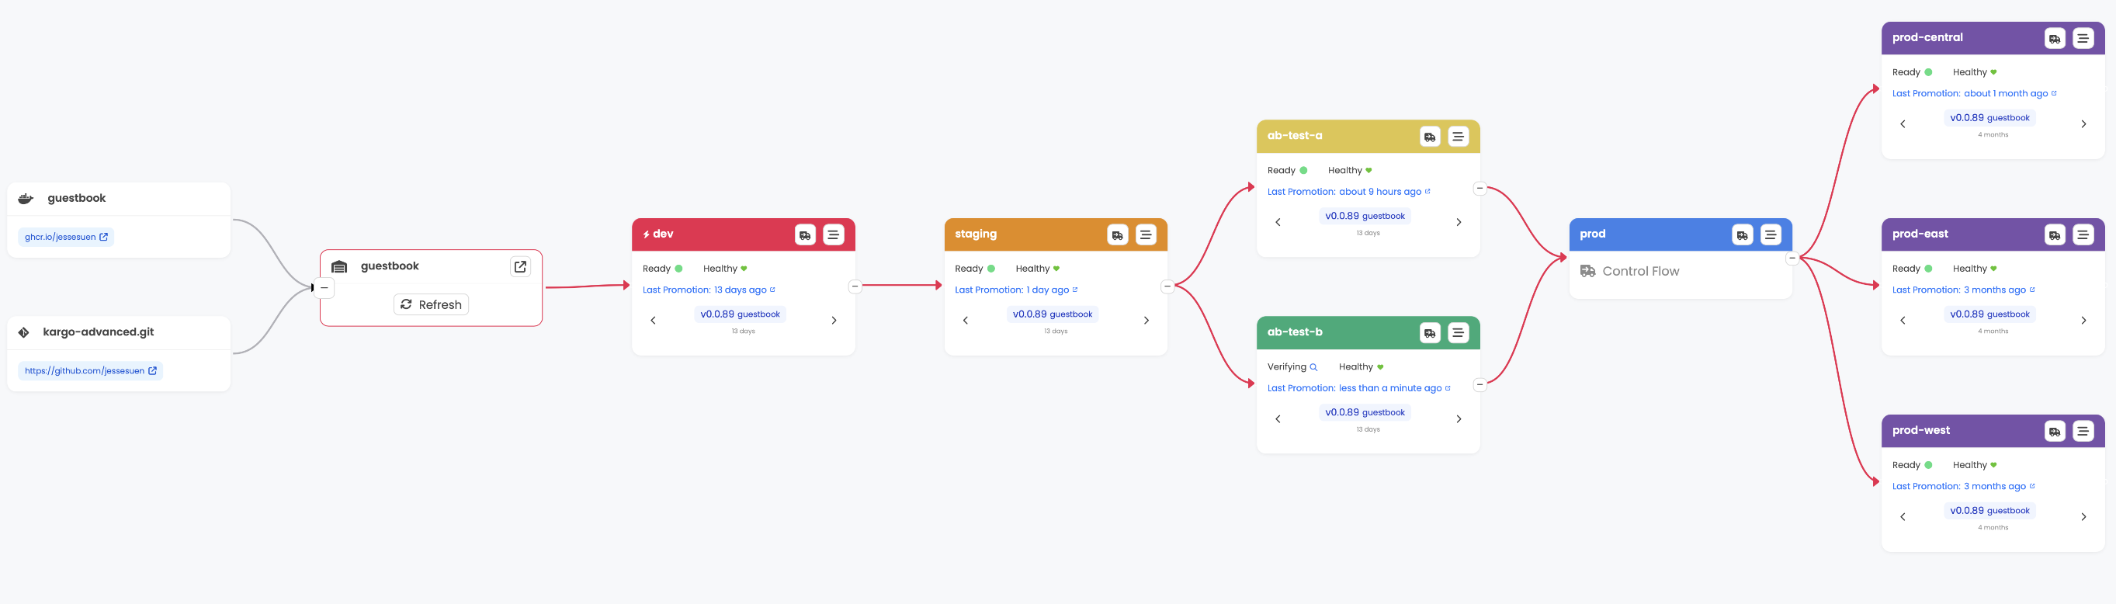Show previous freight on prod-central stage
Viewport: 2116px width, 604px height.
click(1903, 124)
